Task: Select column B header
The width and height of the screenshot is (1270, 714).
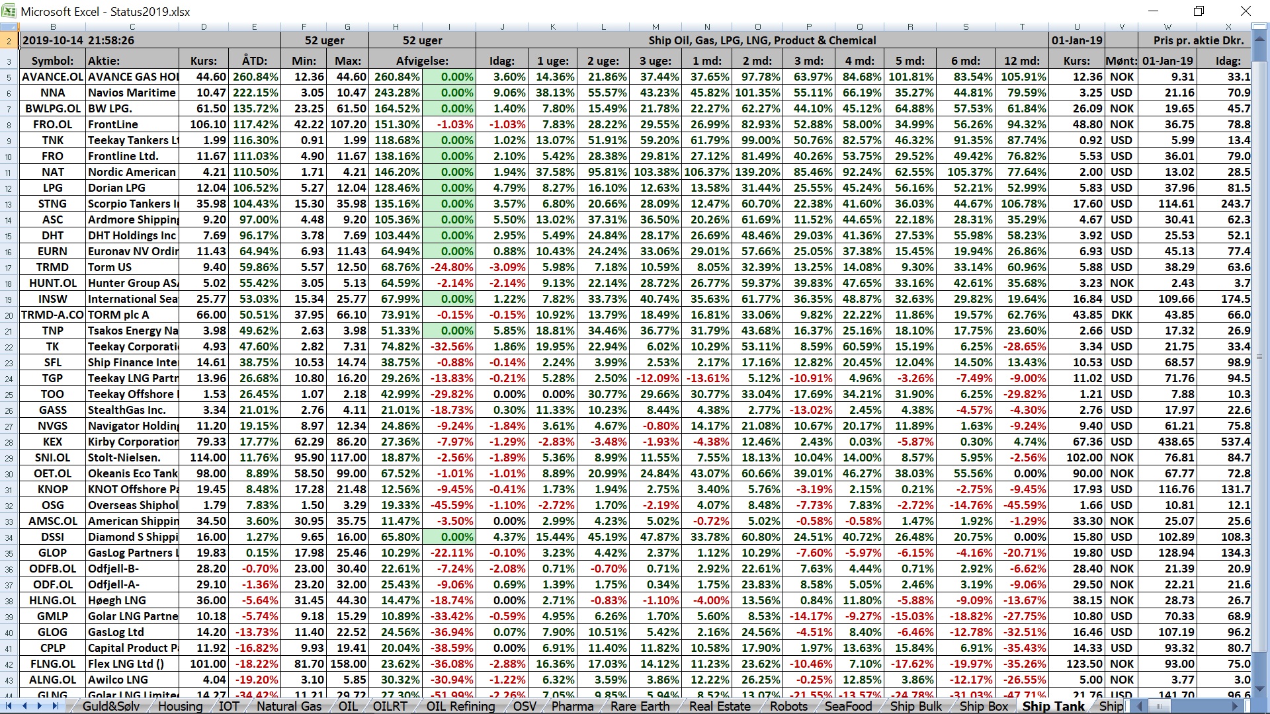Action: pos(53,27)
